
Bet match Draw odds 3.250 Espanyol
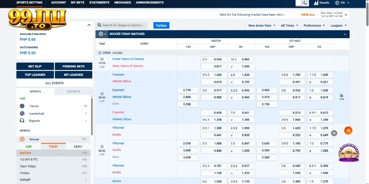pyautogui.click(x=188, y=104)
